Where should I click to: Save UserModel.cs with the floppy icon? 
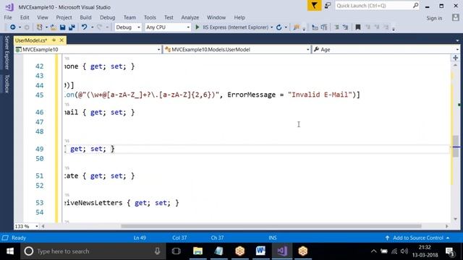(x=63, y=27)
